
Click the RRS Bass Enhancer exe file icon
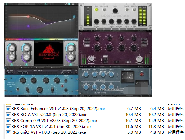click(x=8, y=108)
